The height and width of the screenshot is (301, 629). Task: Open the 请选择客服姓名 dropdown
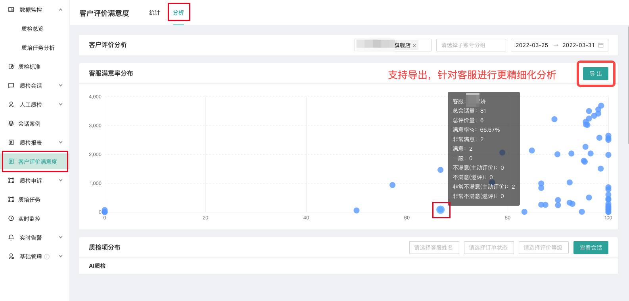pyautogui.click(x=434, y=248)
